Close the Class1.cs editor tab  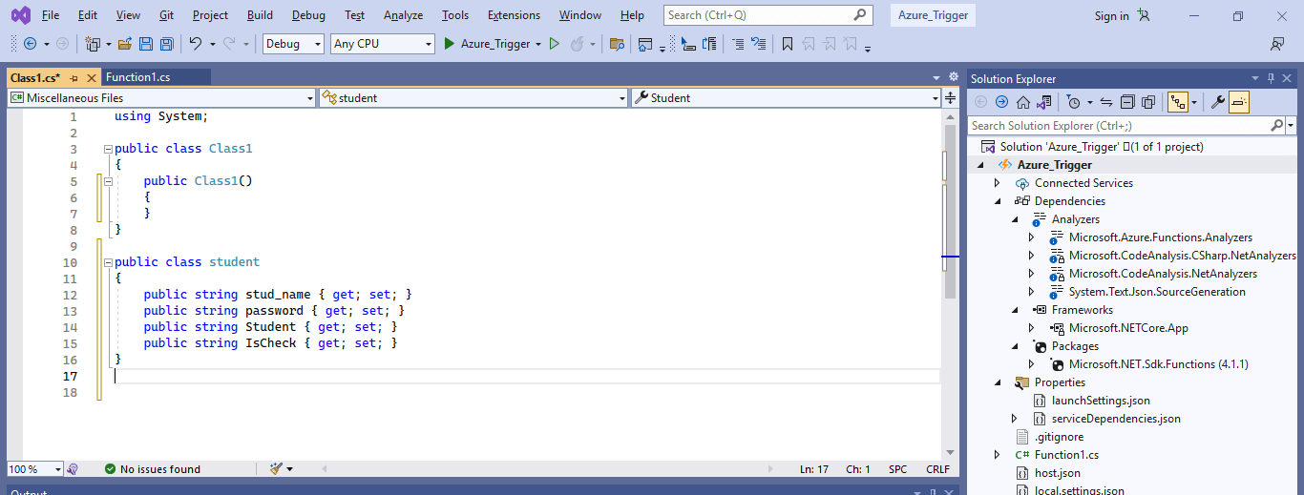92,78
